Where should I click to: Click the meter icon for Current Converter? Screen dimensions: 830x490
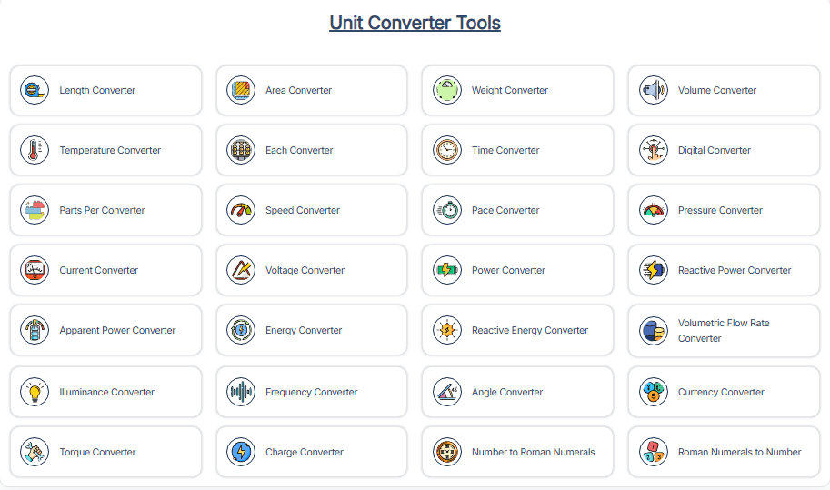point(35,270)
